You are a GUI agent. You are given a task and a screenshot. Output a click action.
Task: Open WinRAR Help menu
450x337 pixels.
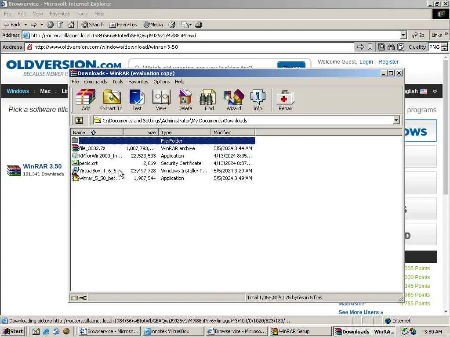(180, 82)
